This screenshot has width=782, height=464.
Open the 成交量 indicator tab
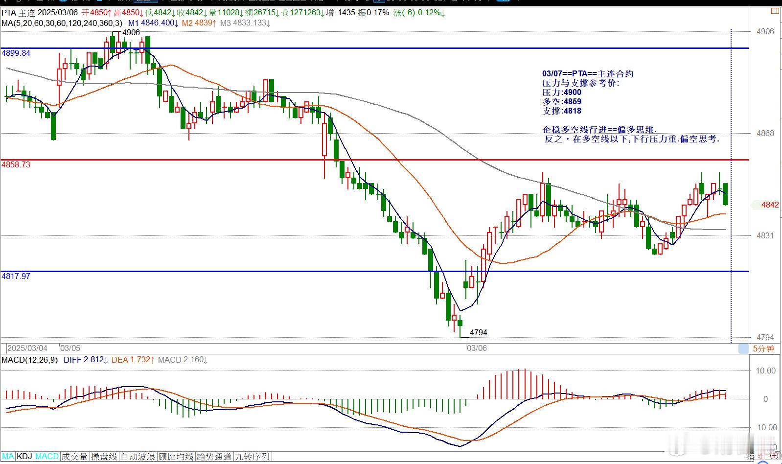pos(74,456)
